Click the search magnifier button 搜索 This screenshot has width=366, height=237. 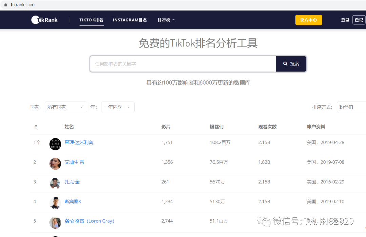[x=291, y=64]
